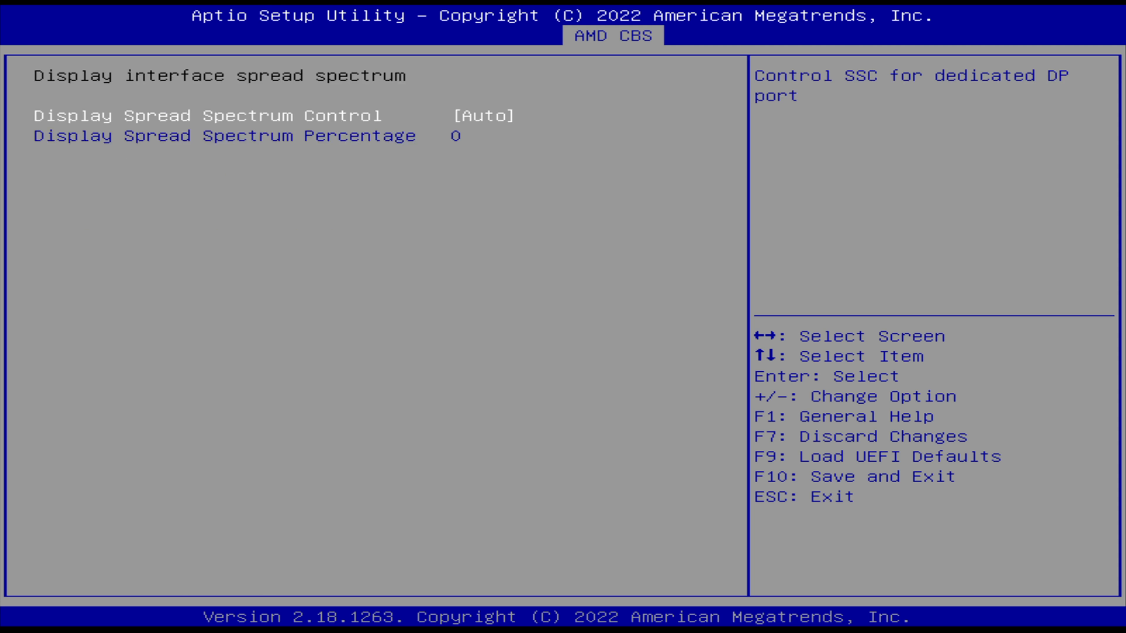This screenshot has width=1126, height=633.
Task: Click the Version 2.18.1263 footer text
Action: point(557,617)
